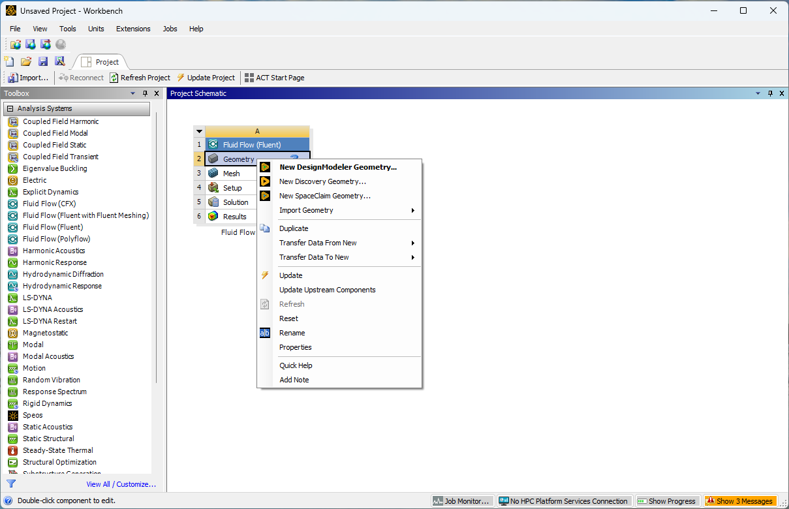Click the Show 3 Messages button

(x=740, y=501)
